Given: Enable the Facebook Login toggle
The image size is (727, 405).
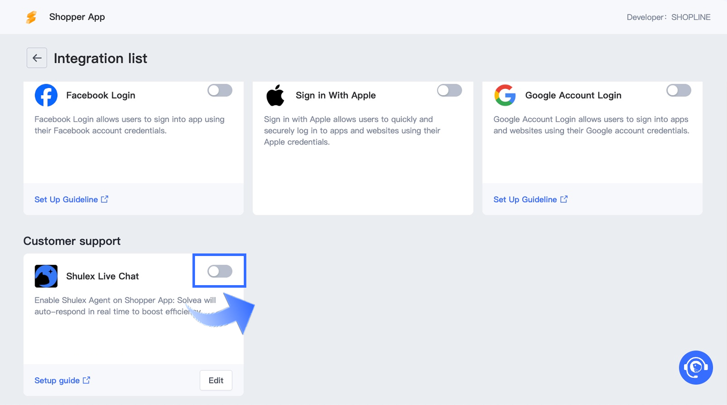Looking at the screenshot, I should click(x=220, y=90).
